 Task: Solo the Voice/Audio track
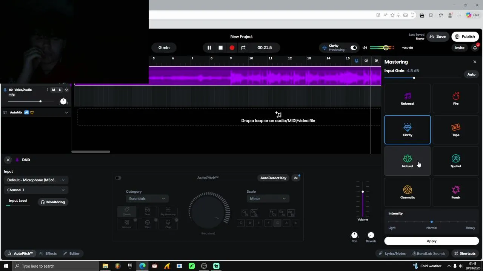pos(60,90)
